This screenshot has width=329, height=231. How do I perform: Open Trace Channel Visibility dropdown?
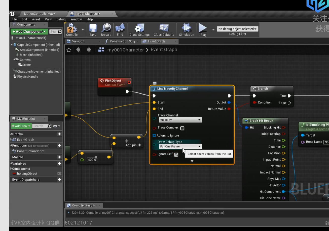click(x=180, y=120)
